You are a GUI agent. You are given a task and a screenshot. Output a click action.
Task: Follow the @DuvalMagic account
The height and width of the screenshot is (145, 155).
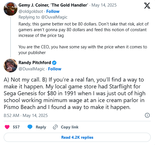55,69
